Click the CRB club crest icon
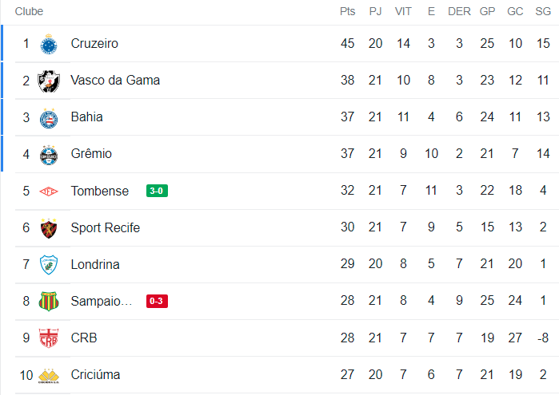The width and height of the screenshot is (559, 395). click(50, 338)
